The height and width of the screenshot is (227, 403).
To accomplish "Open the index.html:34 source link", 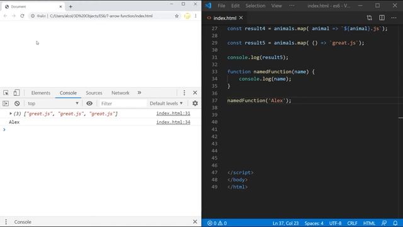I will pyautogui.click(x=173, y=122).
